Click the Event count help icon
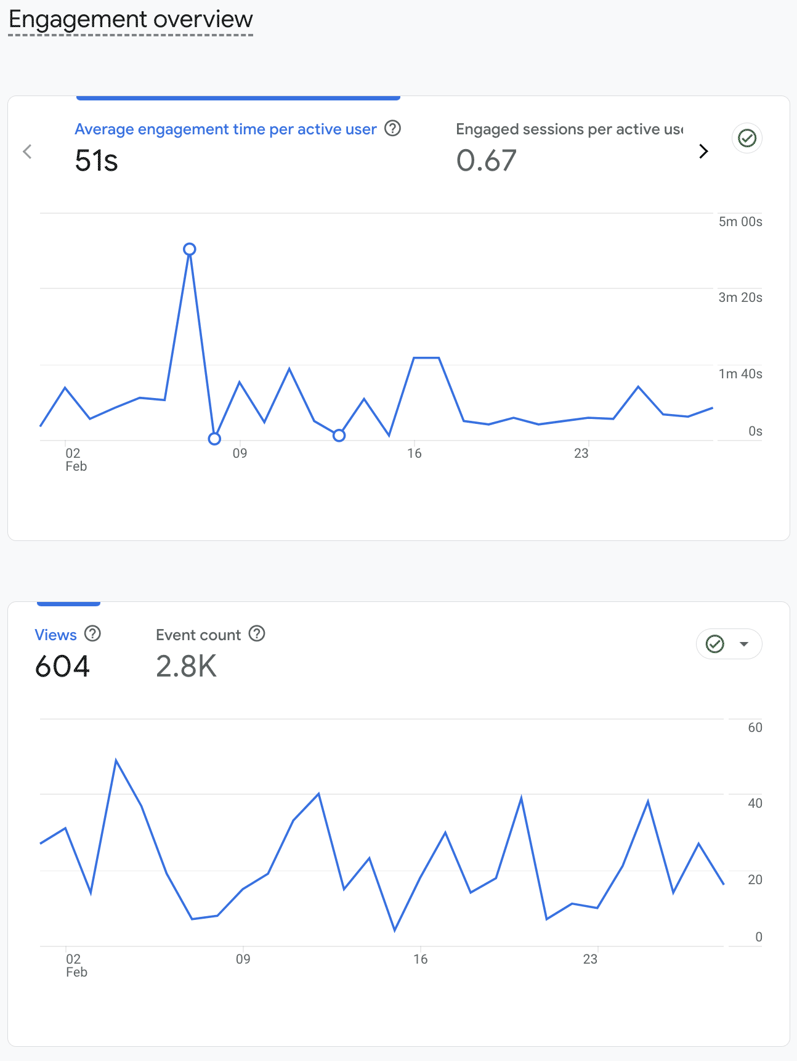This screenshot has width=797, height=1061. coord(257,633)
